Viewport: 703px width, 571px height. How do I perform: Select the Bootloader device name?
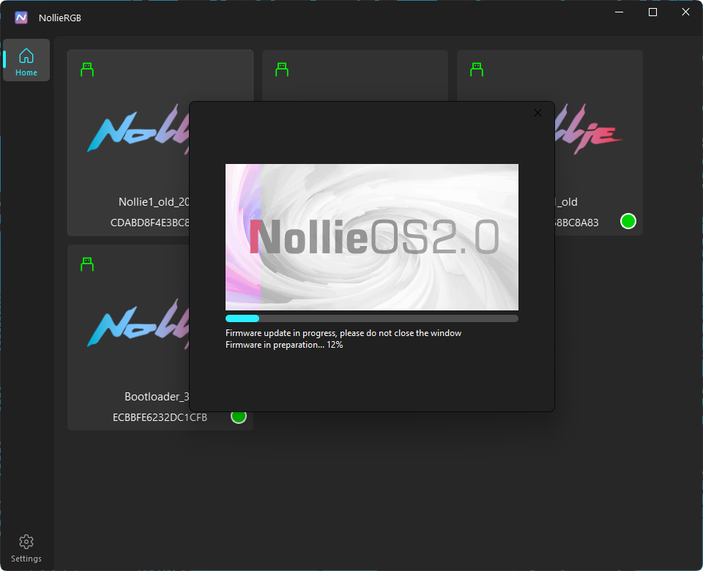click(x=157, y=397)
